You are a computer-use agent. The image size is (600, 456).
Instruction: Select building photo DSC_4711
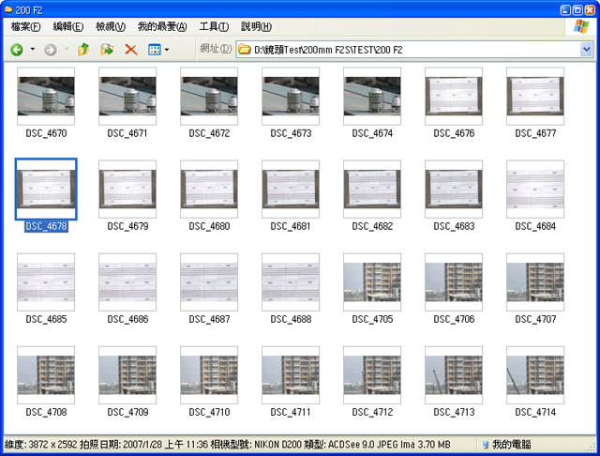[291, 375]
